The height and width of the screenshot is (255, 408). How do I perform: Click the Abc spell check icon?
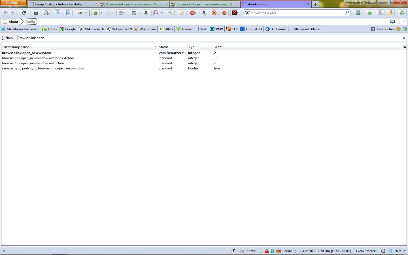(x=80, y=13)
